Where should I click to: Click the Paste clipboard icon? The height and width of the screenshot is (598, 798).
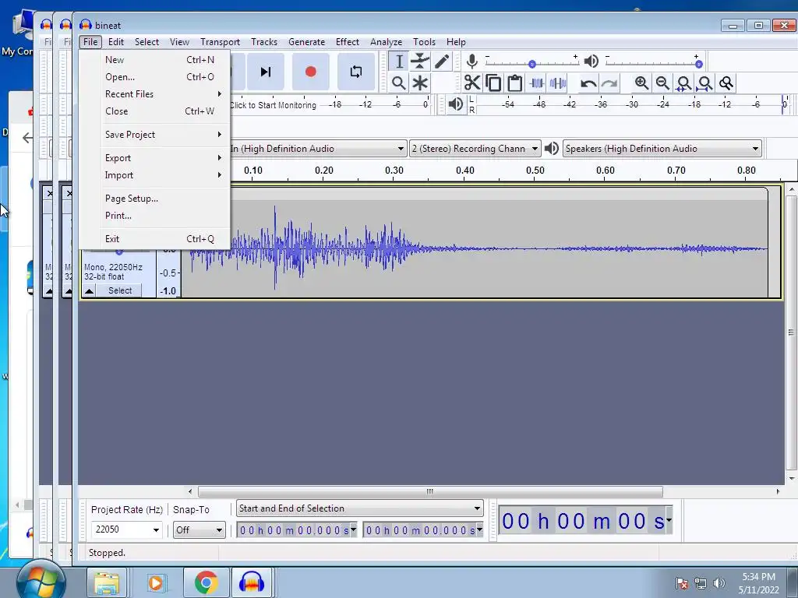514,83
